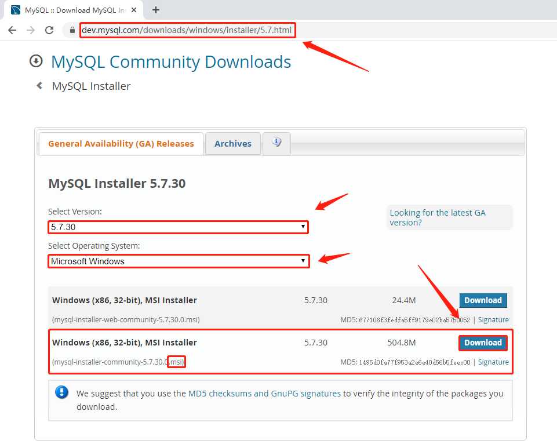Switch to the Archives tab
Screen dimensions: 557x444
(x=232, y=144)
